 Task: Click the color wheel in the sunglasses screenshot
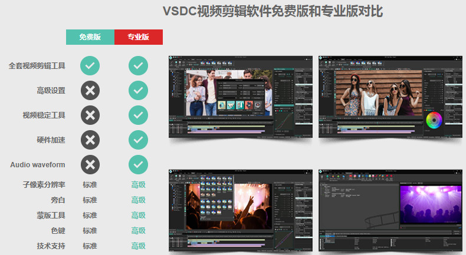tap(434, 120)
